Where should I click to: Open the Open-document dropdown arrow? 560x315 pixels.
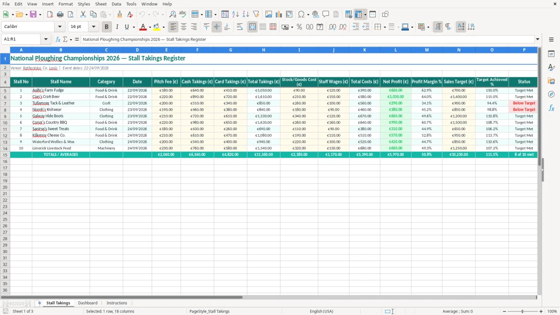26,14
